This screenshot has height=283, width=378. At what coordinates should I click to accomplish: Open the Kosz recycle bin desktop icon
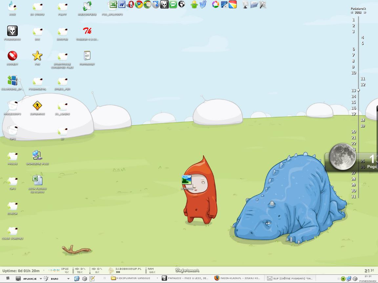pyautogui.click(x=12, y=9)
